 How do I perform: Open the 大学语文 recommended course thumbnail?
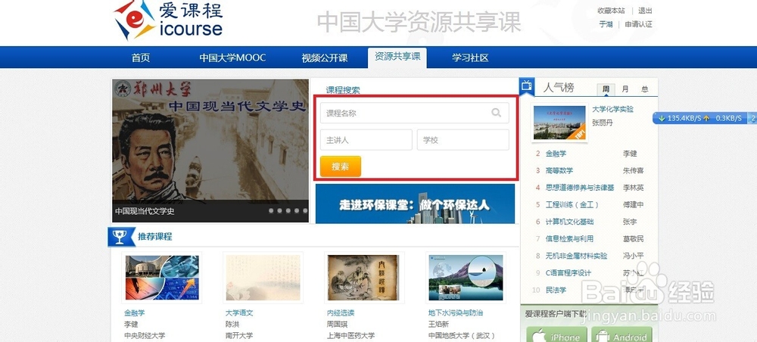(x=263, y=278)
